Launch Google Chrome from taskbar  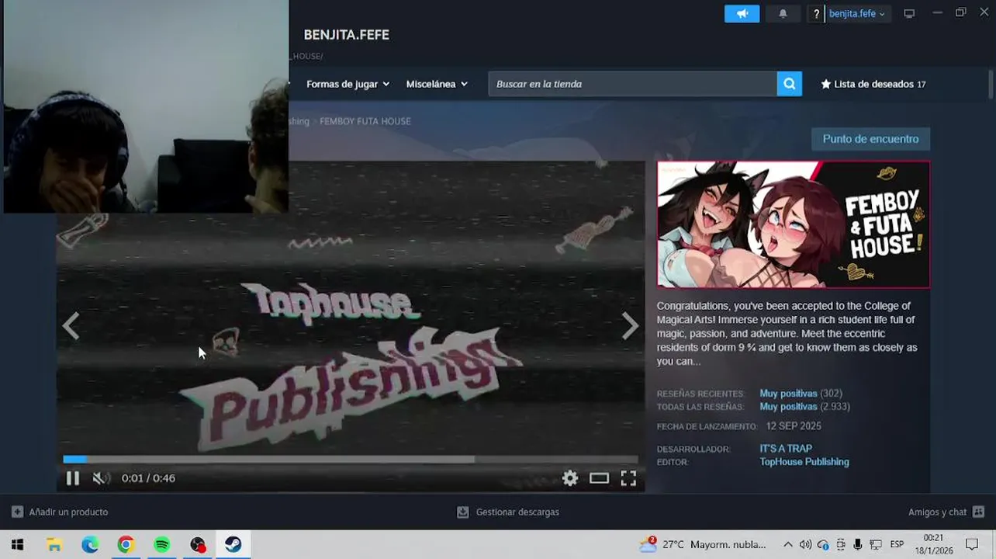tap(126, 544)
